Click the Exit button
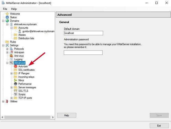Viewport: 171px width, 129px height. [x=159, y=126]
